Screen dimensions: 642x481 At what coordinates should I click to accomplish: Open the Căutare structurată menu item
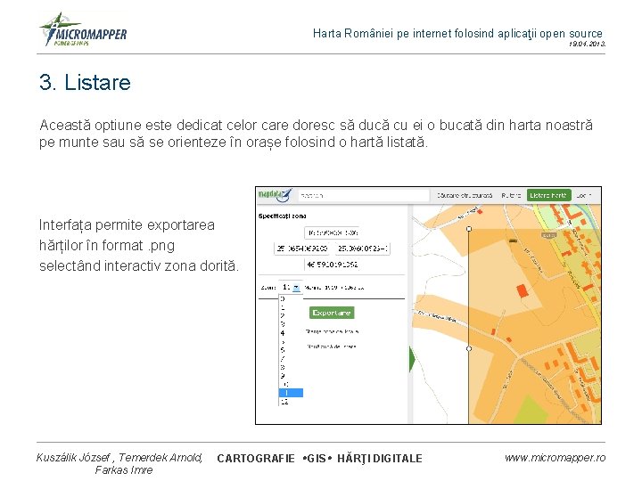pyautogui.click(x=465, y=195)
